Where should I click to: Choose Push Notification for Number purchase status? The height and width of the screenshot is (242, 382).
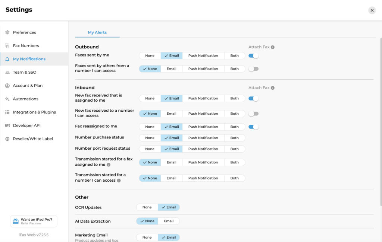(x=203, y=138)
